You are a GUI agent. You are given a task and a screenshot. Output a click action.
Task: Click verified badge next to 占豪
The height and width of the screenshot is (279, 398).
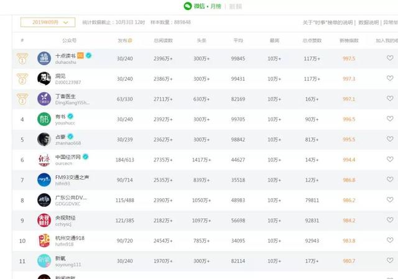click(70, 137)
